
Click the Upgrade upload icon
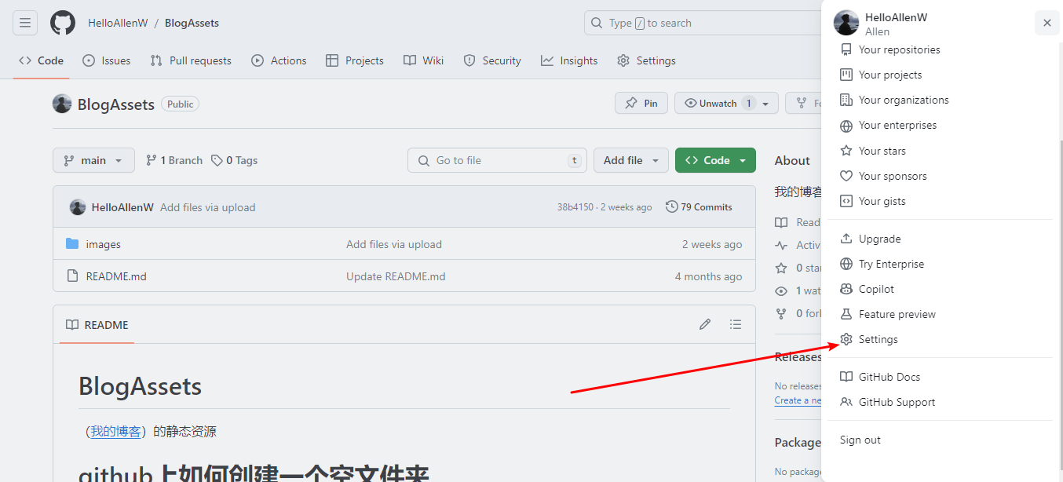tap(846, 239)
